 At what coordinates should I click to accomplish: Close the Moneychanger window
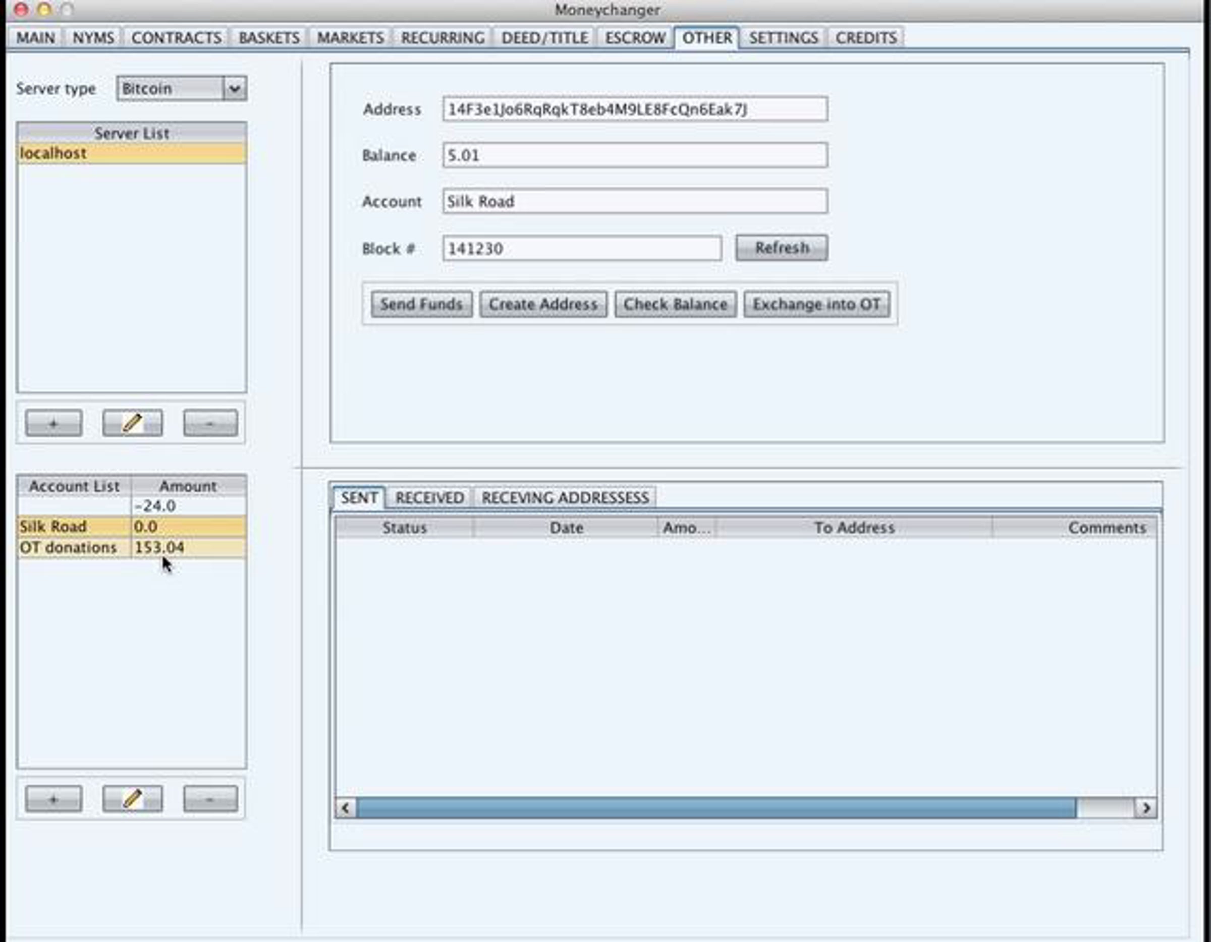point(21,10)
